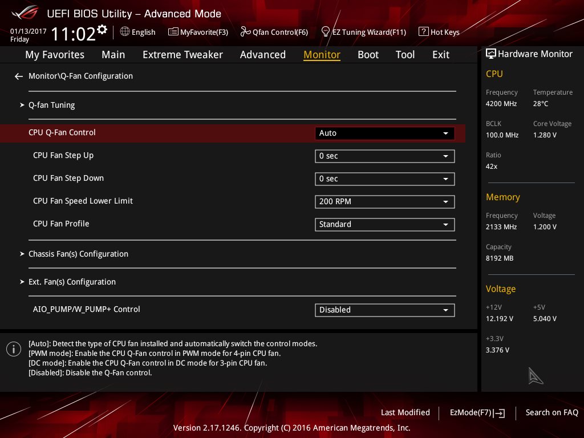The image size is (584, 438).
Task: Click the Hardware Monitor display icon
Action: (491, 54)
